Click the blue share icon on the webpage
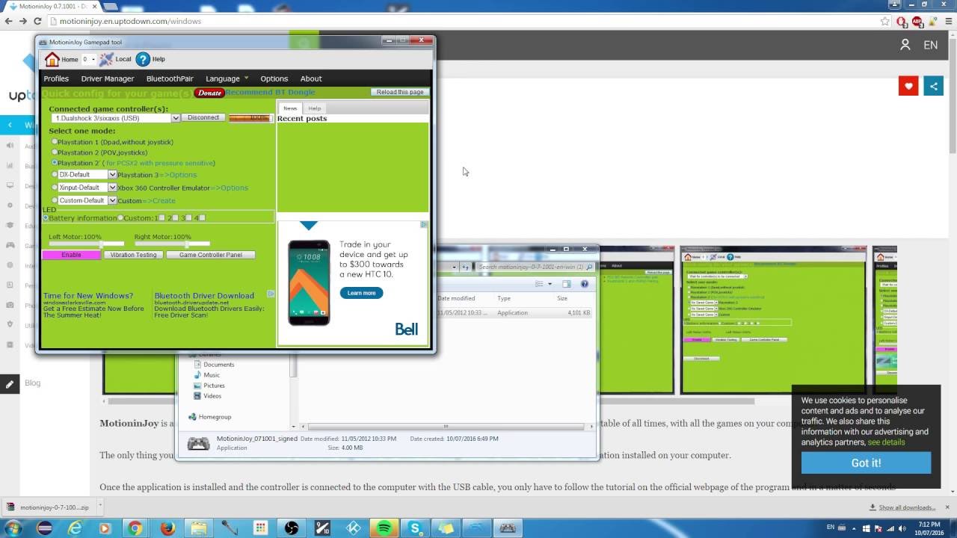Screen dimensions: 957x538 933,86
